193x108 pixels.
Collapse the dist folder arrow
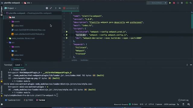[x=7, y=17]
